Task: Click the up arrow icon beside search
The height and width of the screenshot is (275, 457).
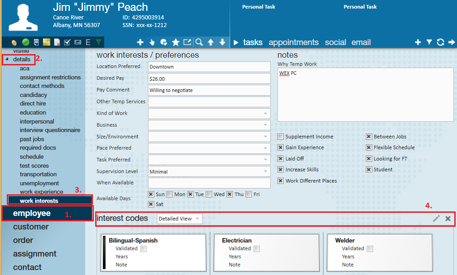Action: [x=211, y=42]
